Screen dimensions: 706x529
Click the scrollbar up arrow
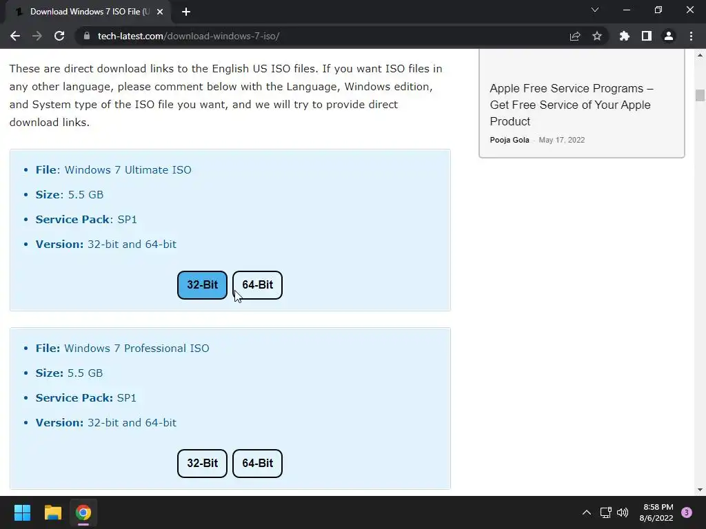click(700, 55)
